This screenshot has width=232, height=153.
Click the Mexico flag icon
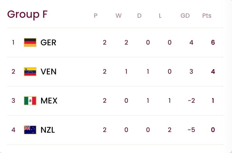coord(30,101)
